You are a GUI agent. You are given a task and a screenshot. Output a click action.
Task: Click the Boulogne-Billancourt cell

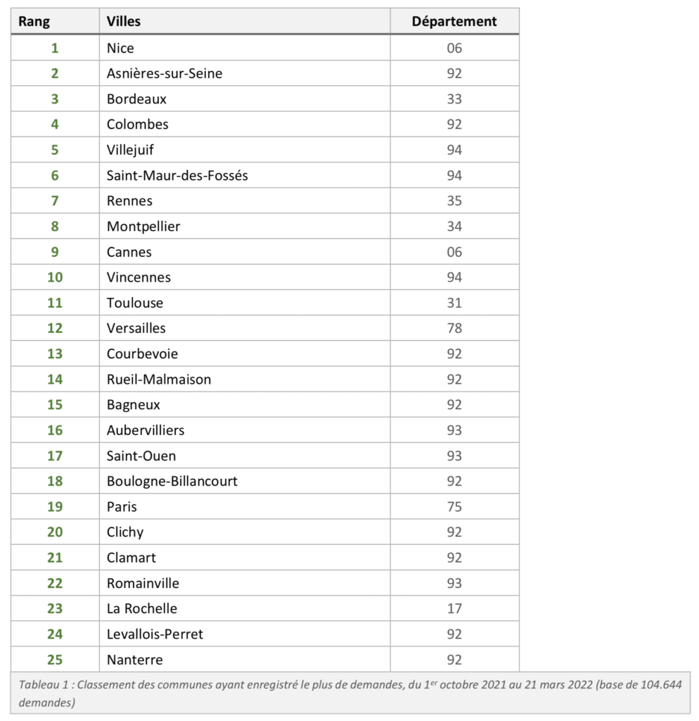tap(172, 481)
